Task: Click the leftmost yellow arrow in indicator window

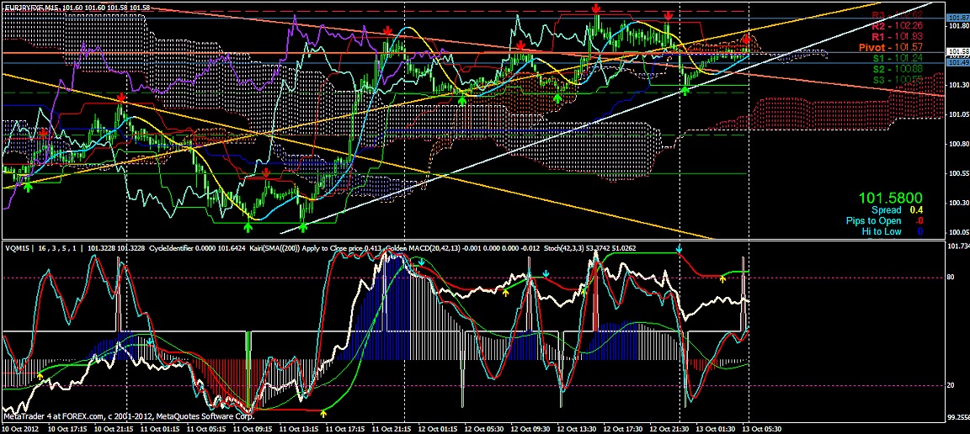Action: 40,378
